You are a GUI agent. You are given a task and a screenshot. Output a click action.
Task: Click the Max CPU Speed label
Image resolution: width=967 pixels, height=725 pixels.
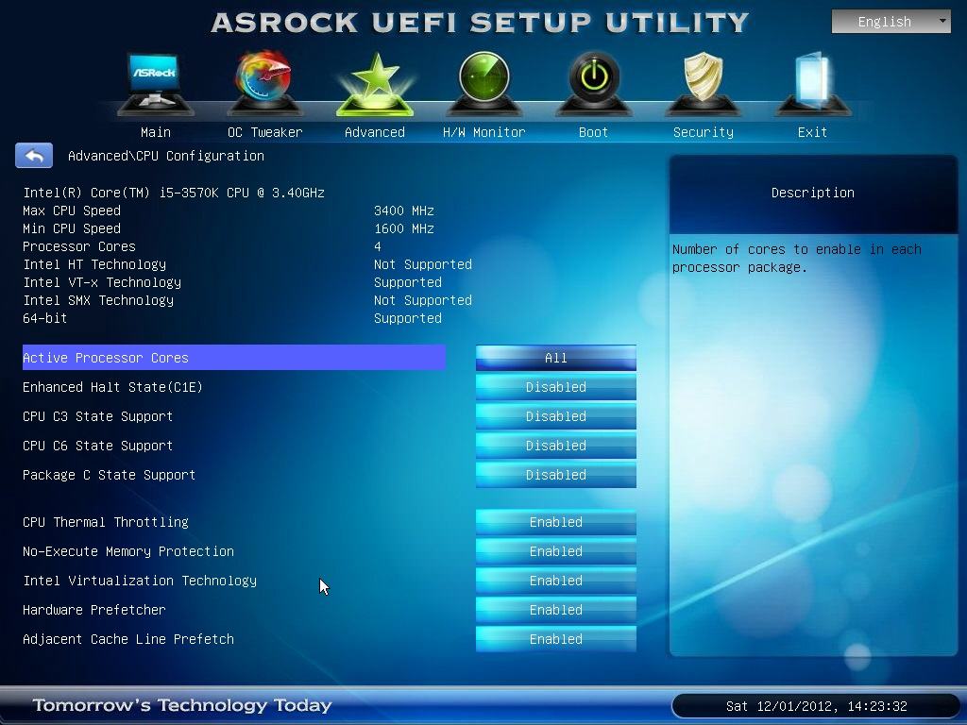pyautogui.click(x=72, y=211)
